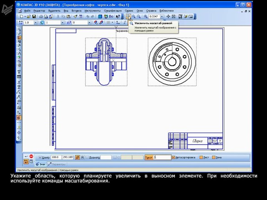Expand the arrow next to New document icon
Viewport: 267px width, 200px height.
click(25, 16)
